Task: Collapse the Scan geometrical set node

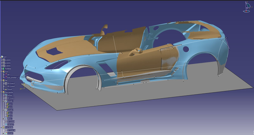Action: tap(1, 71)
